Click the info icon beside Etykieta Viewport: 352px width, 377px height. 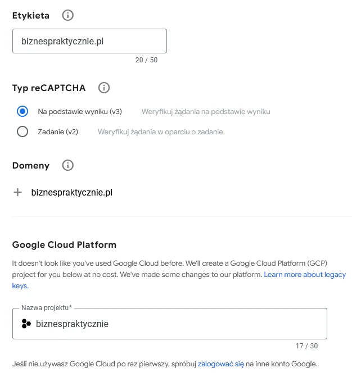67,16
